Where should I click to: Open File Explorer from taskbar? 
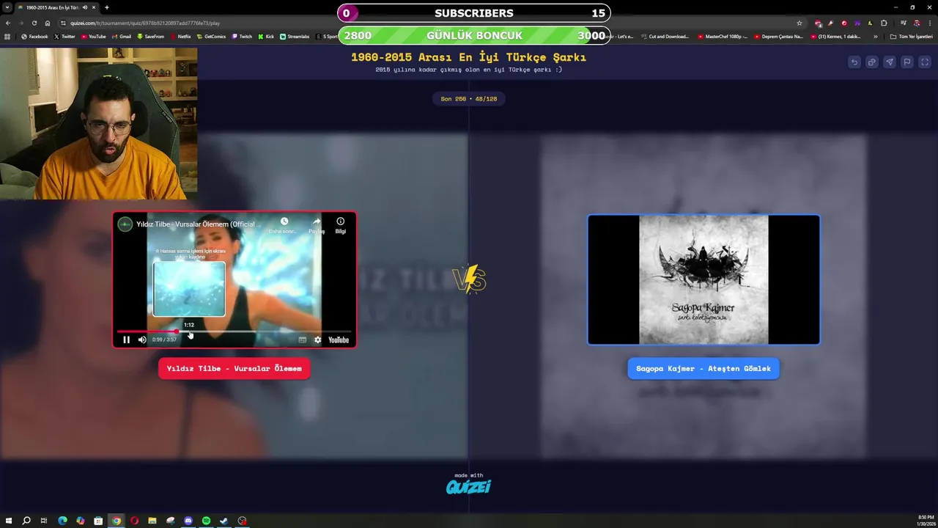pos(152,521)
